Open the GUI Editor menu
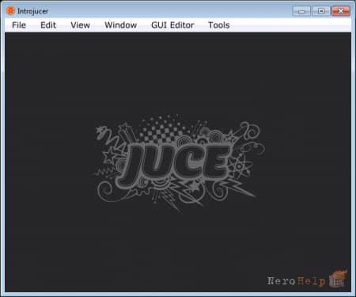 pyautogui.click(x=172, y=25)
